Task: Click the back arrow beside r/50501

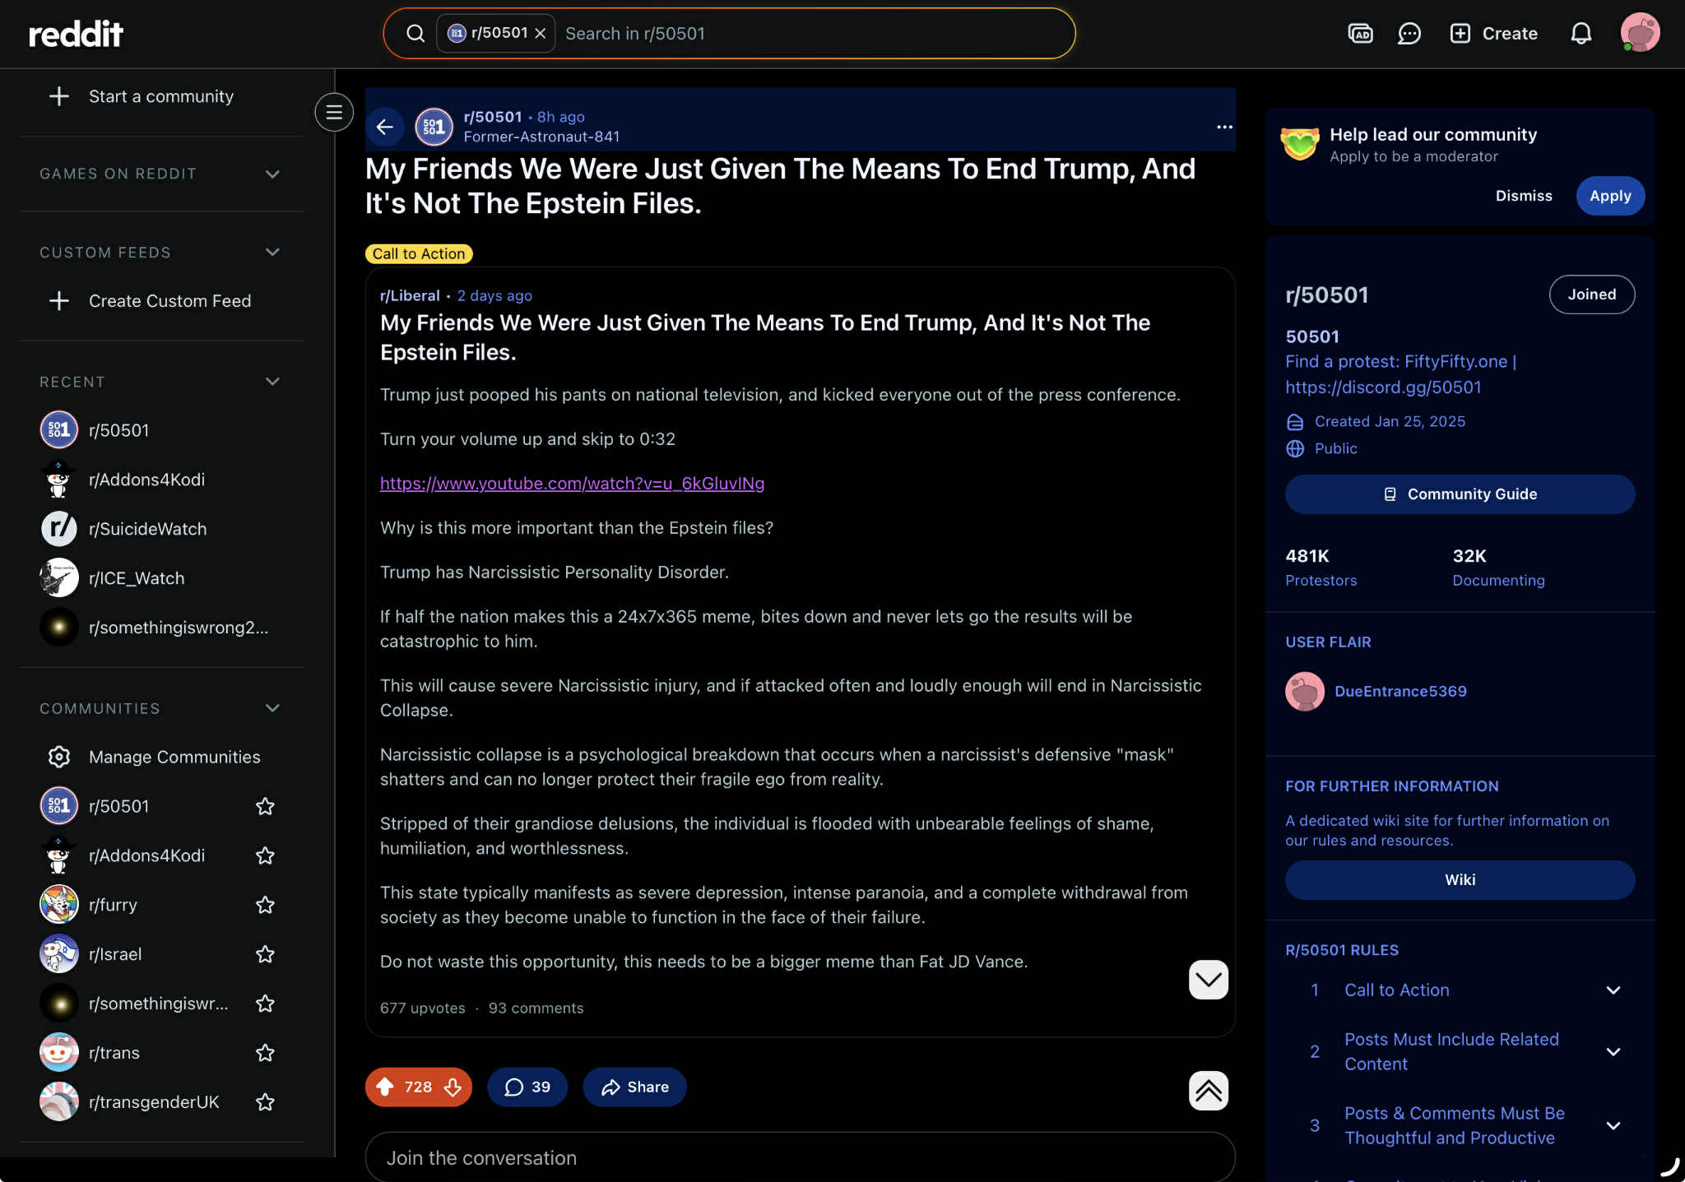Action: tap(384, 127)
